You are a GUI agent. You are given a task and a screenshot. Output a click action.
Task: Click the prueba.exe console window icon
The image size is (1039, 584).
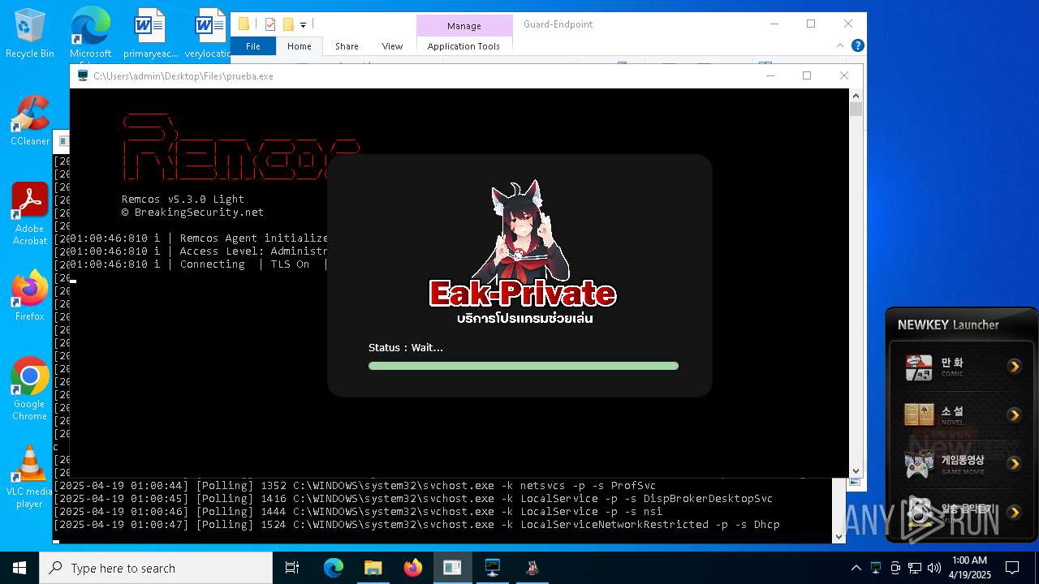[82, 75]
